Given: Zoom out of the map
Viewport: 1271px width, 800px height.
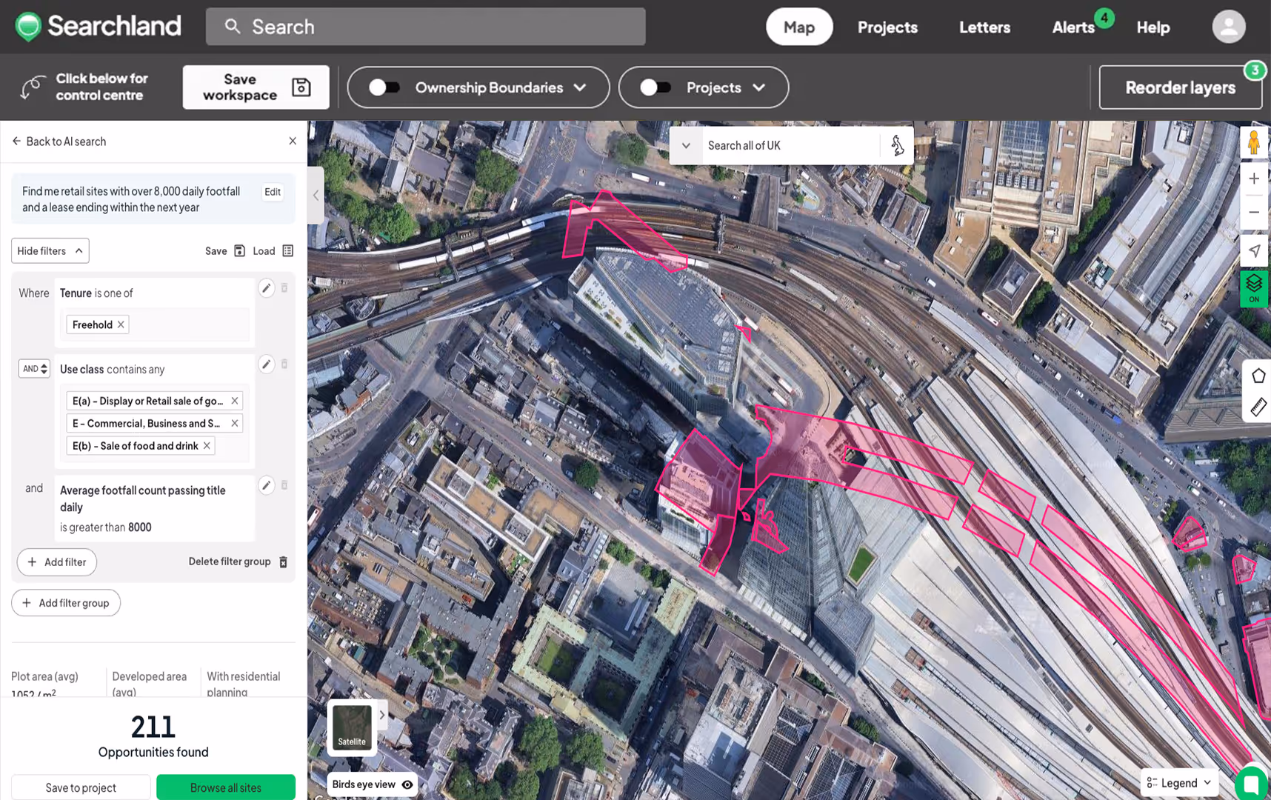Looking at the screenshot, I should pos(1254,212).
